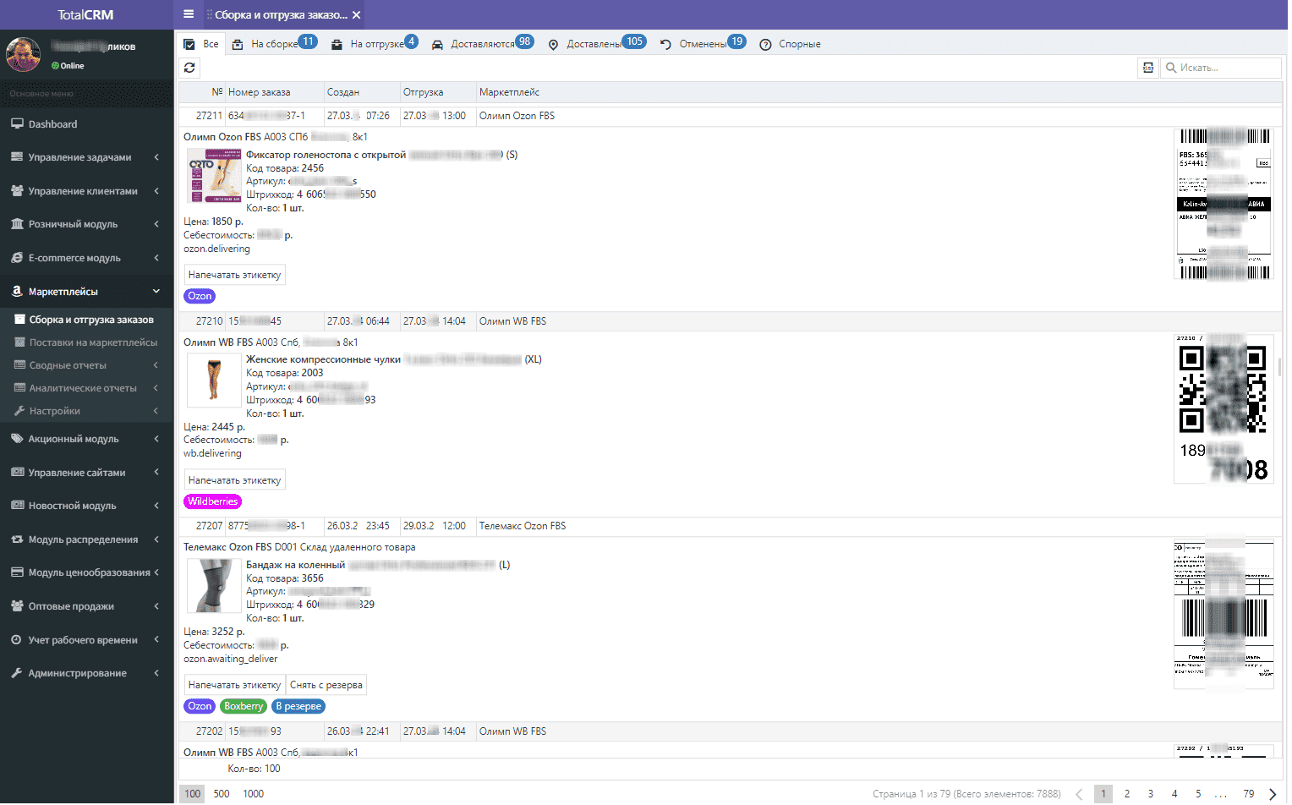Go to page 2 of orders

pos(1127,794)
